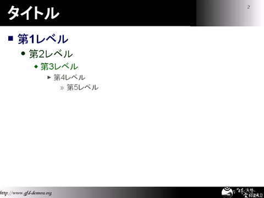This screenshot has height=198, width=264.
Task: Click the diamond bullet before 第3レベル
Action: tap(36, 67)
